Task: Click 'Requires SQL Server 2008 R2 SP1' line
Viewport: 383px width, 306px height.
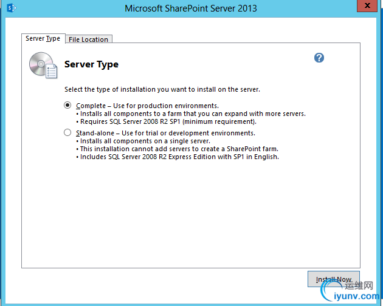Action: point(167,121)
